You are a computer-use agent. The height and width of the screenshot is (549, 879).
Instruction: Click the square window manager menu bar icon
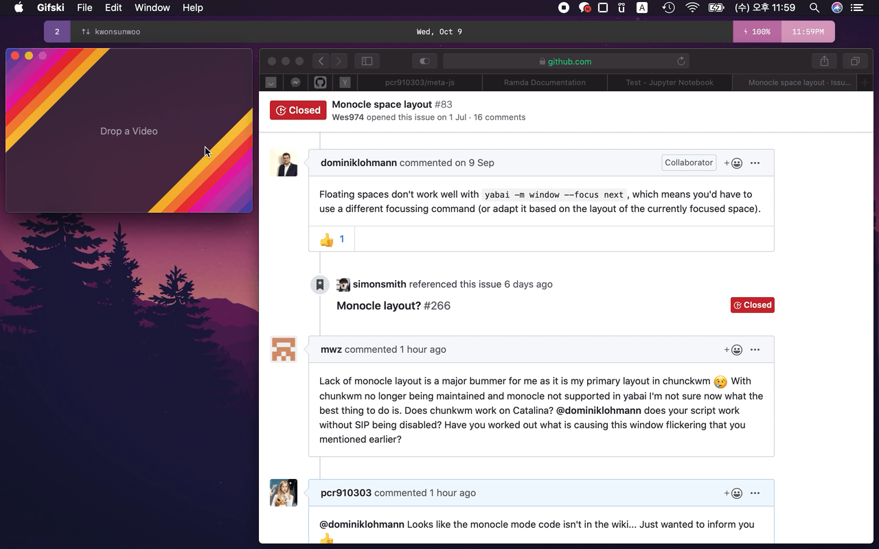point(603,8)
